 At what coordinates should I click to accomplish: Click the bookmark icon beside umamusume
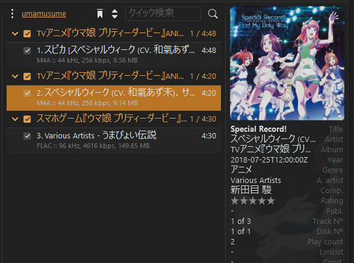tap(100, 13)
